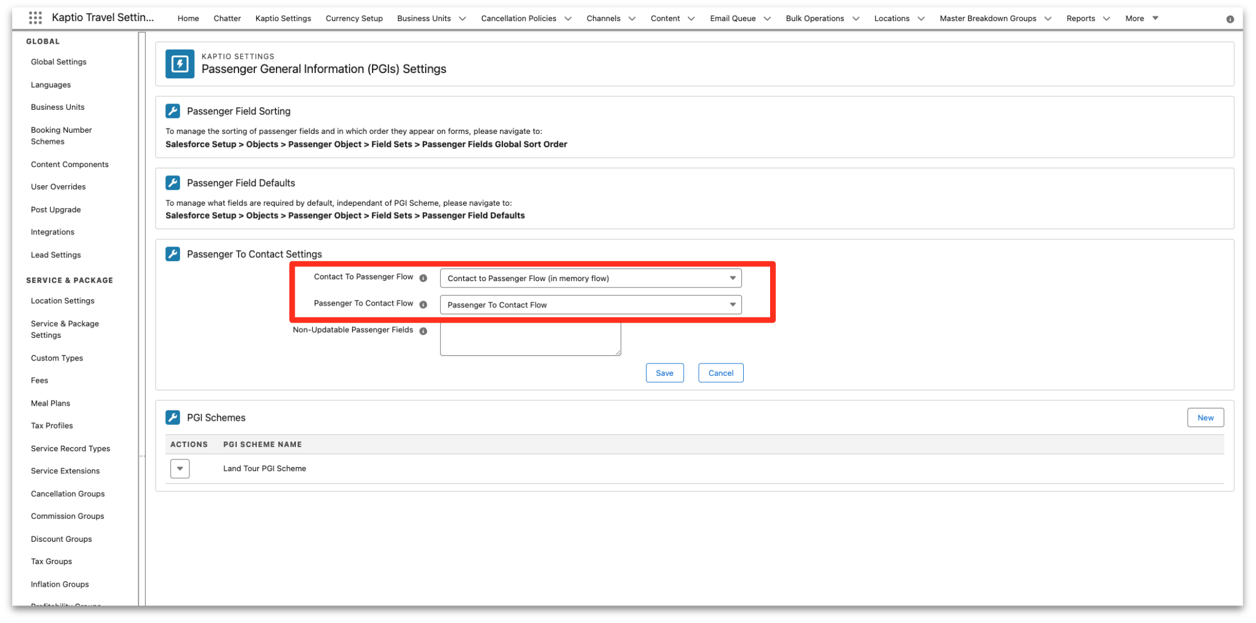Cancel the Passenger To Contact changes
Image resolution: width=1256 pixels, height=623 pixels.
pos(720,373)
